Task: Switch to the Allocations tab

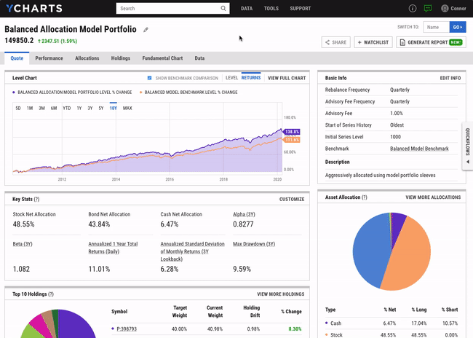Action: pyautogui.click(x=87, y=58)
